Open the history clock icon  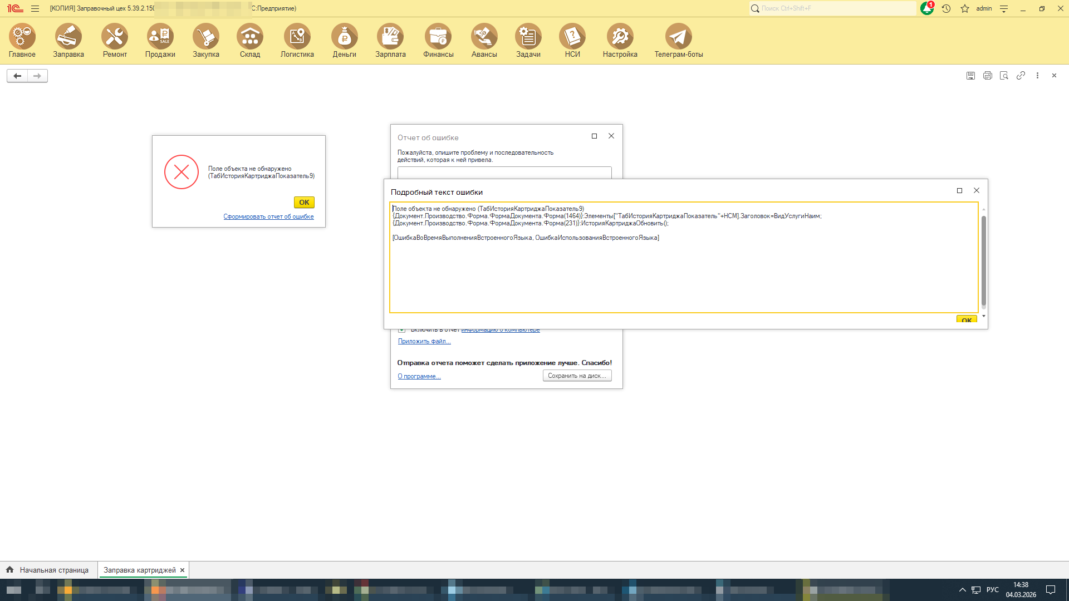(x=946, y=9)
